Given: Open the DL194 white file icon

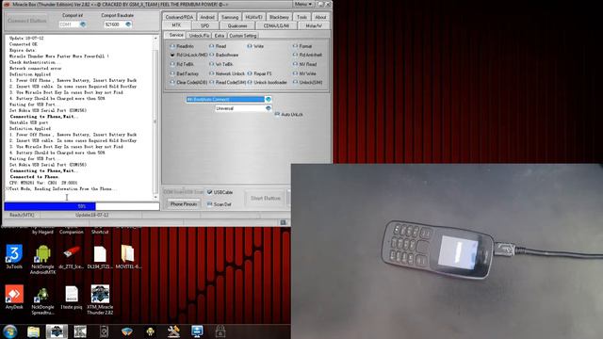Looking at the screenshot, I should point(100,257).
